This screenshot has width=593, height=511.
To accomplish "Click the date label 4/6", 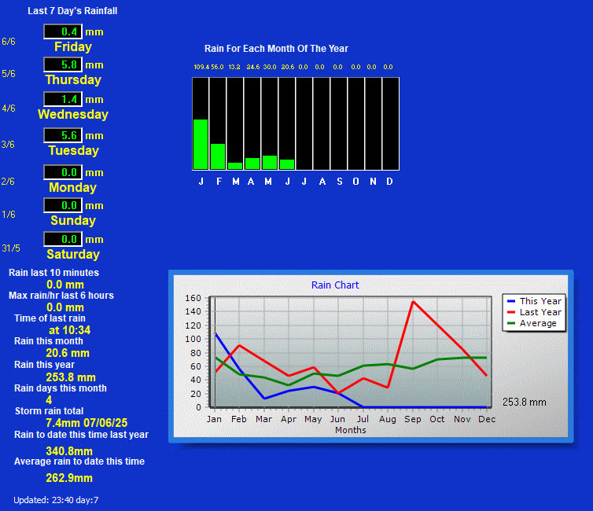I will click(x=9, y=108).
